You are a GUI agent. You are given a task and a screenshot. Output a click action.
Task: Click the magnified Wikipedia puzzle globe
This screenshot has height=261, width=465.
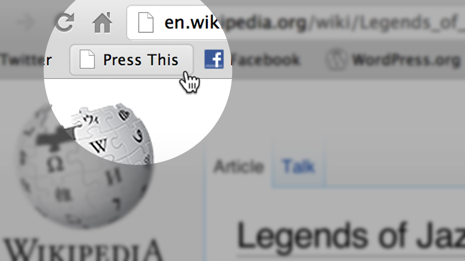click(111, 134)
